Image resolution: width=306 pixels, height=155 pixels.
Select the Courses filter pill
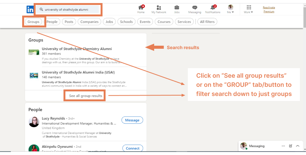[x=164, y=22]
